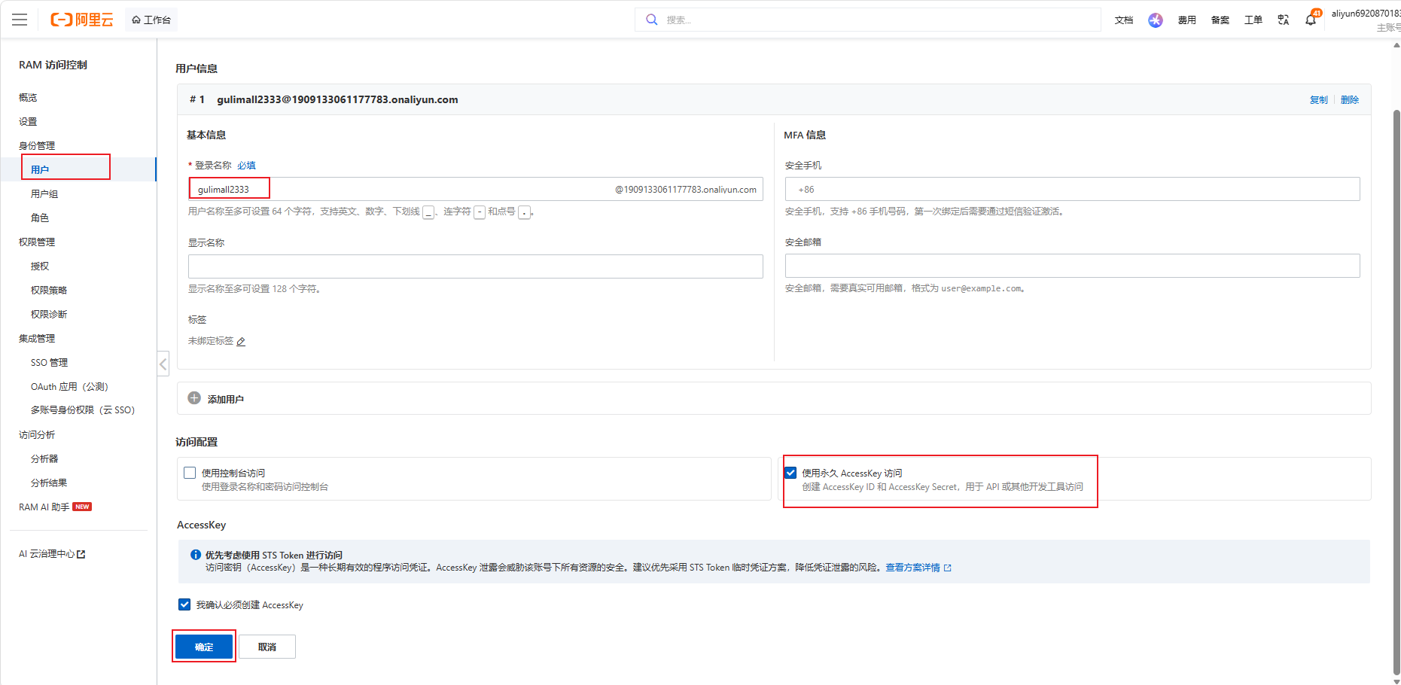Open the 工作台 workbench tab
Screen dimensions: 1401x685
tap(151, 20)
